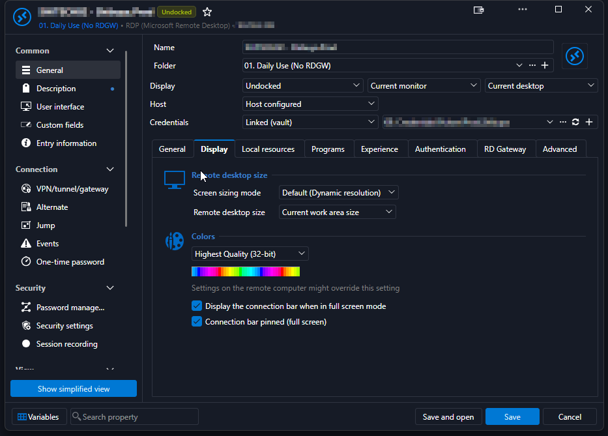Add a new folder with the plus icon

(545, 65)
